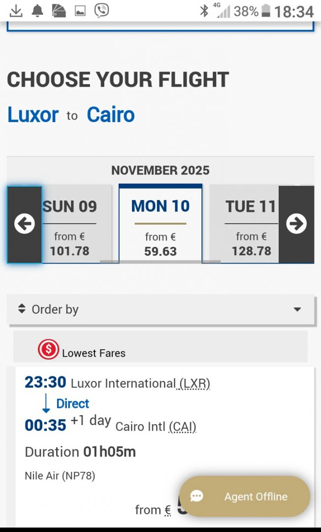321x532 pixels.
Task: Go to previous dates with left arrow
Action: [x=24, y=224]
